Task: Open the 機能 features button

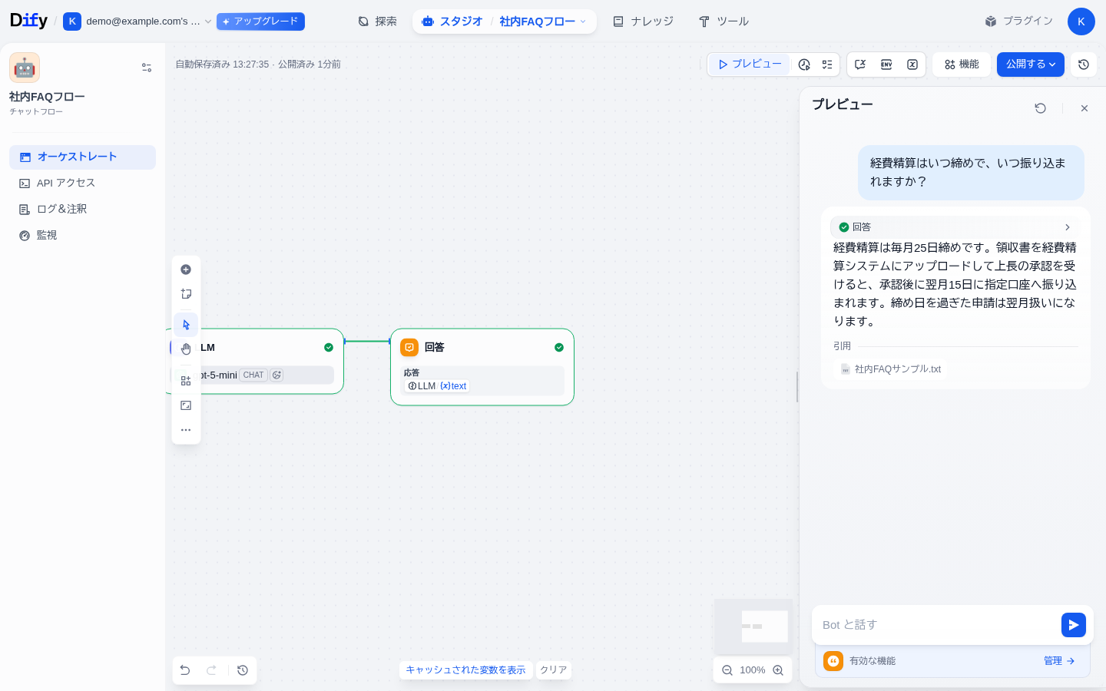Action: (x=962, y=64)
